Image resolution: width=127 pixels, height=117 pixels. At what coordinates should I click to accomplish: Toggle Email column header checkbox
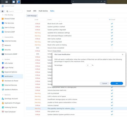[x=110, y=20]
